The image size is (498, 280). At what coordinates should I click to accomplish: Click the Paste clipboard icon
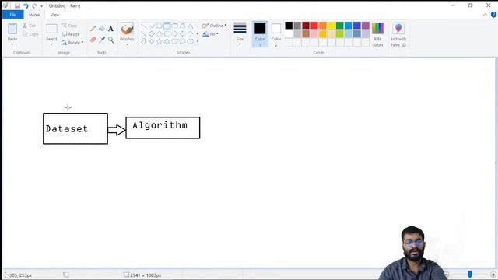click(x=12, y=29)
